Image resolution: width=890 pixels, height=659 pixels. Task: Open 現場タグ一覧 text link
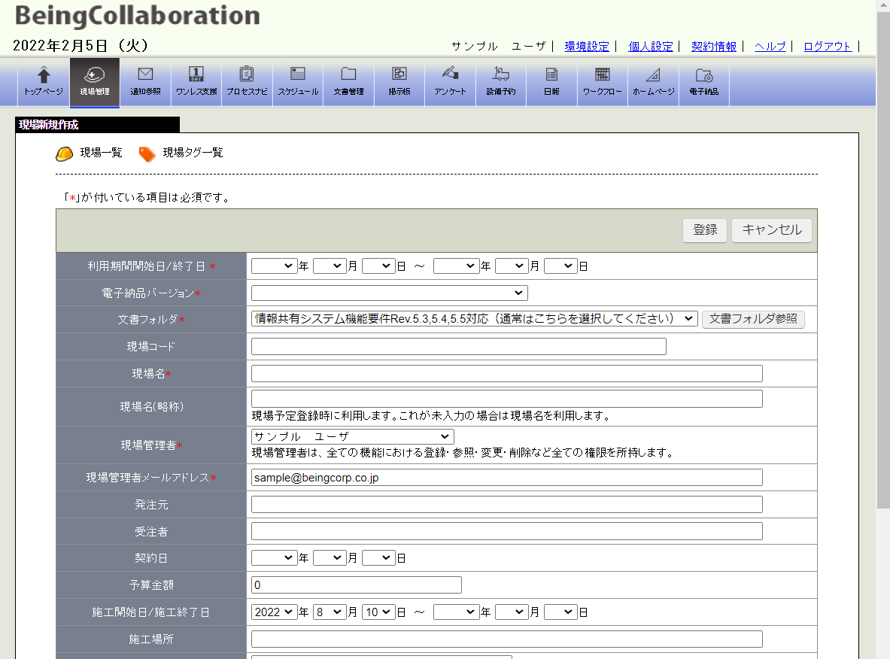coord(193,153)
